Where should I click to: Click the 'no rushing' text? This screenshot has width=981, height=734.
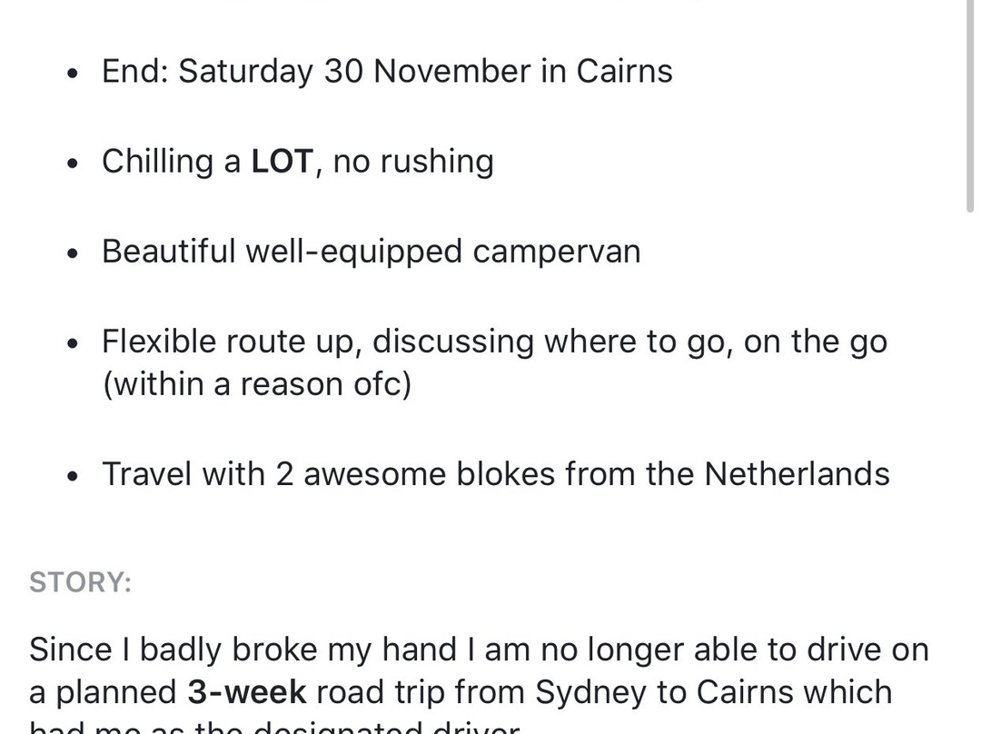(413, 162)
